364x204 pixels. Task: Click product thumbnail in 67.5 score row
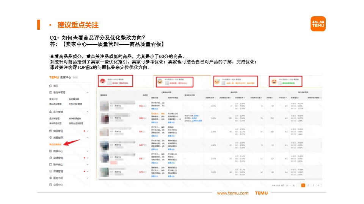104,172
